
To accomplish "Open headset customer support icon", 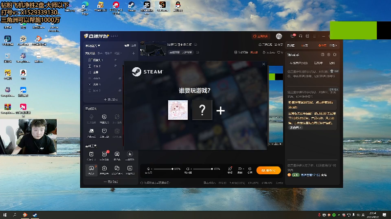I will (x=301, y=36).
